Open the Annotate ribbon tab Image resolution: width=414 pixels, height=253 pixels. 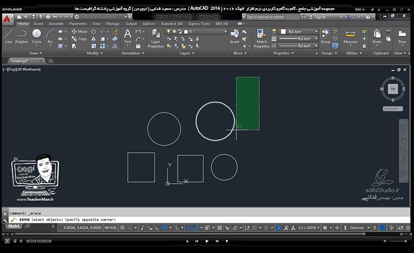point(56,23)
